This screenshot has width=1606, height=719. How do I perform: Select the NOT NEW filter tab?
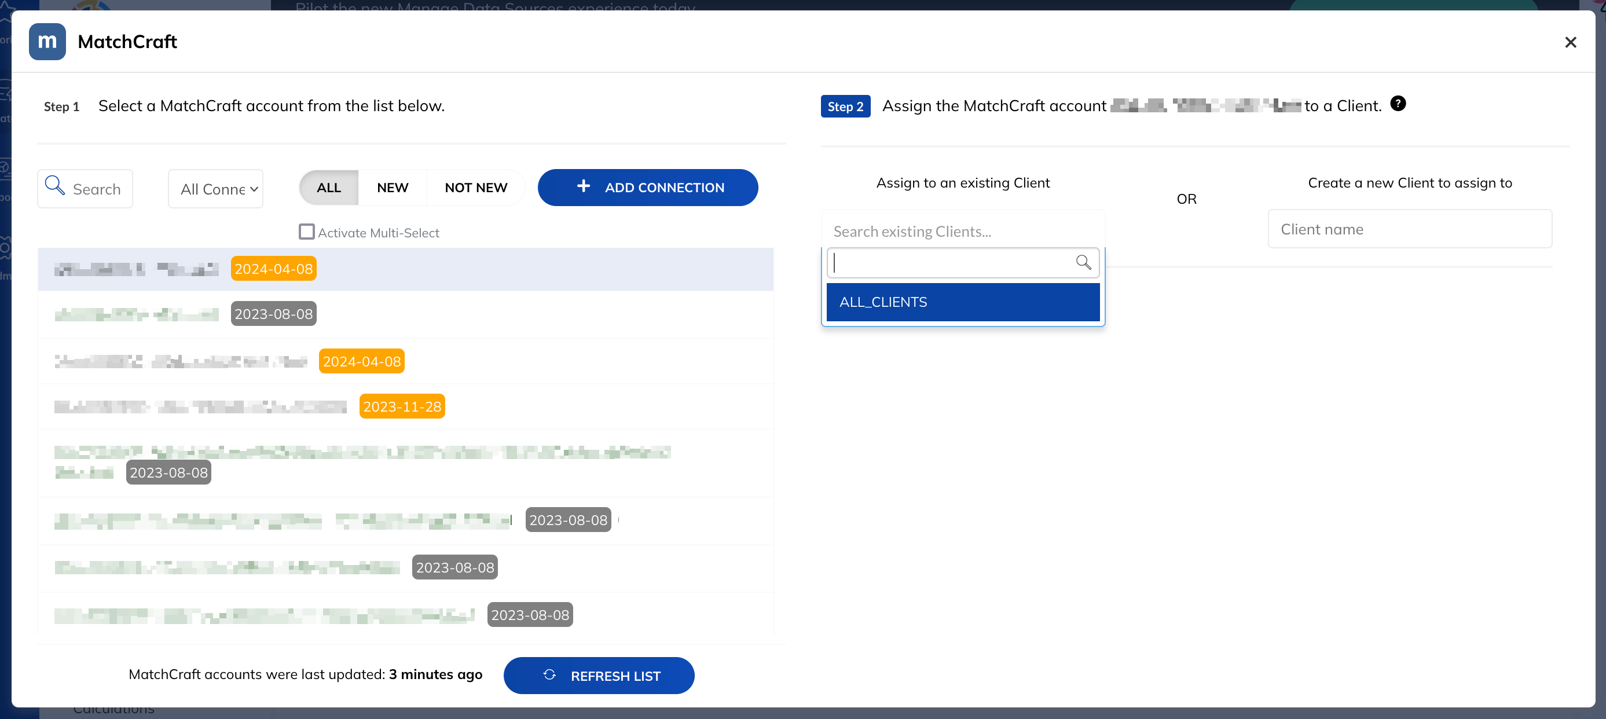(x=476, y=188)
